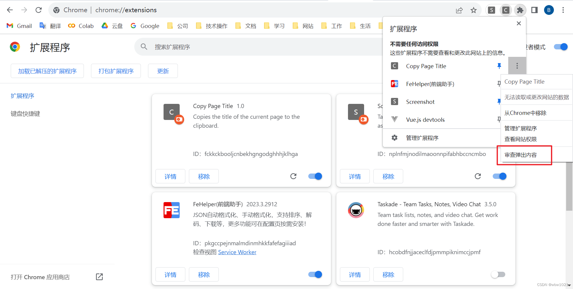The image size is (573, 289).
Task: Click the Copy Page Title three-dot button
Action: tap(517, 66)
